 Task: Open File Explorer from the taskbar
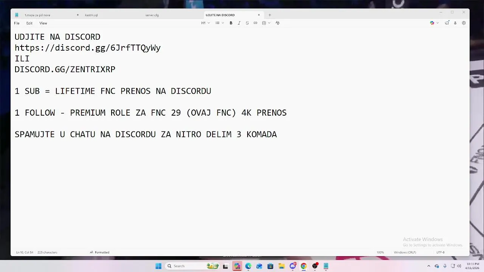281,266
